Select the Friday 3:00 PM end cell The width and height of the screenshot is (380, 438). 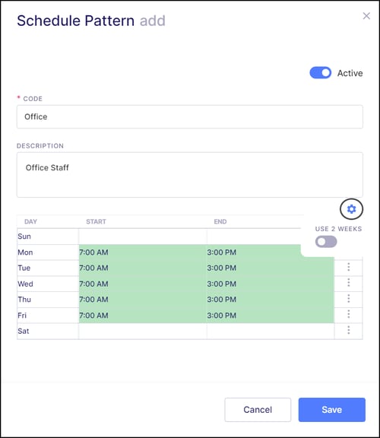click(271, 316)
